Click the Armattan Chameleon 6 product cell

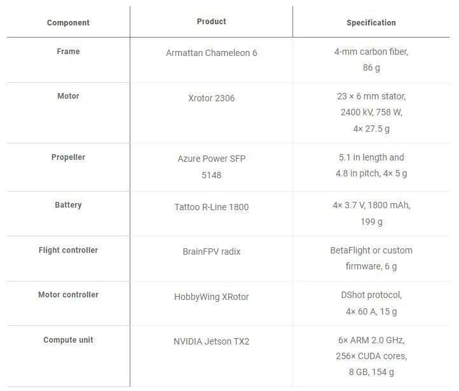click(211, 53)
